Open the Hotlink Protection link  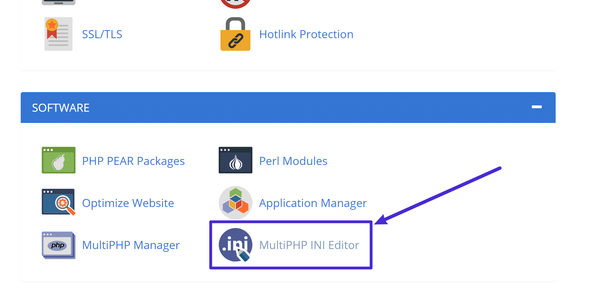pos(306,34)
